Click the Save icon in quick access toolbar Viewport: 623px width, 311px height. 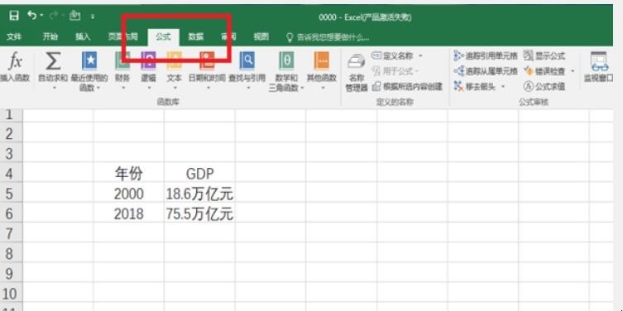pos(14,16)
